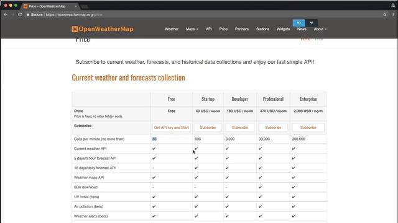The width and height of the screenshot is (398, 223).
Task: Click Calls per minute row label
Action: click(x=99, y=139)
